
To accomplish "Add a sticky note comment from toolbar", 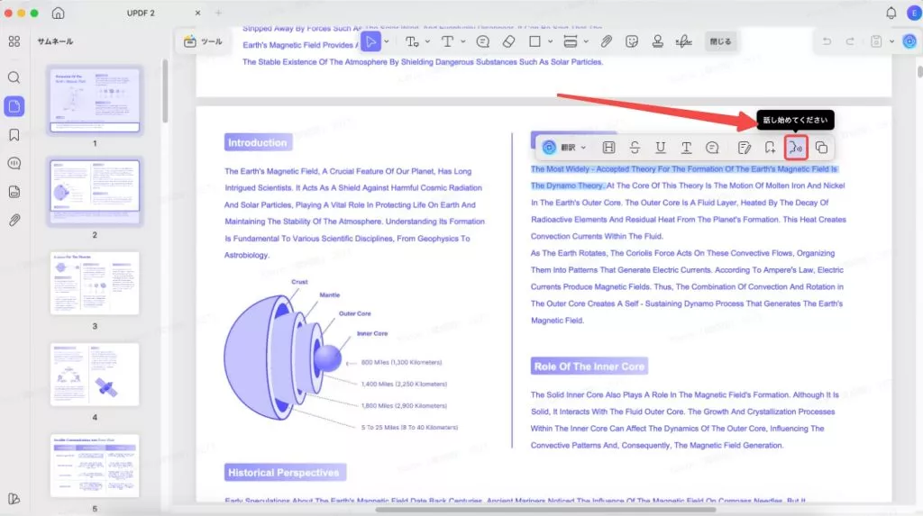I will point(483,41).
